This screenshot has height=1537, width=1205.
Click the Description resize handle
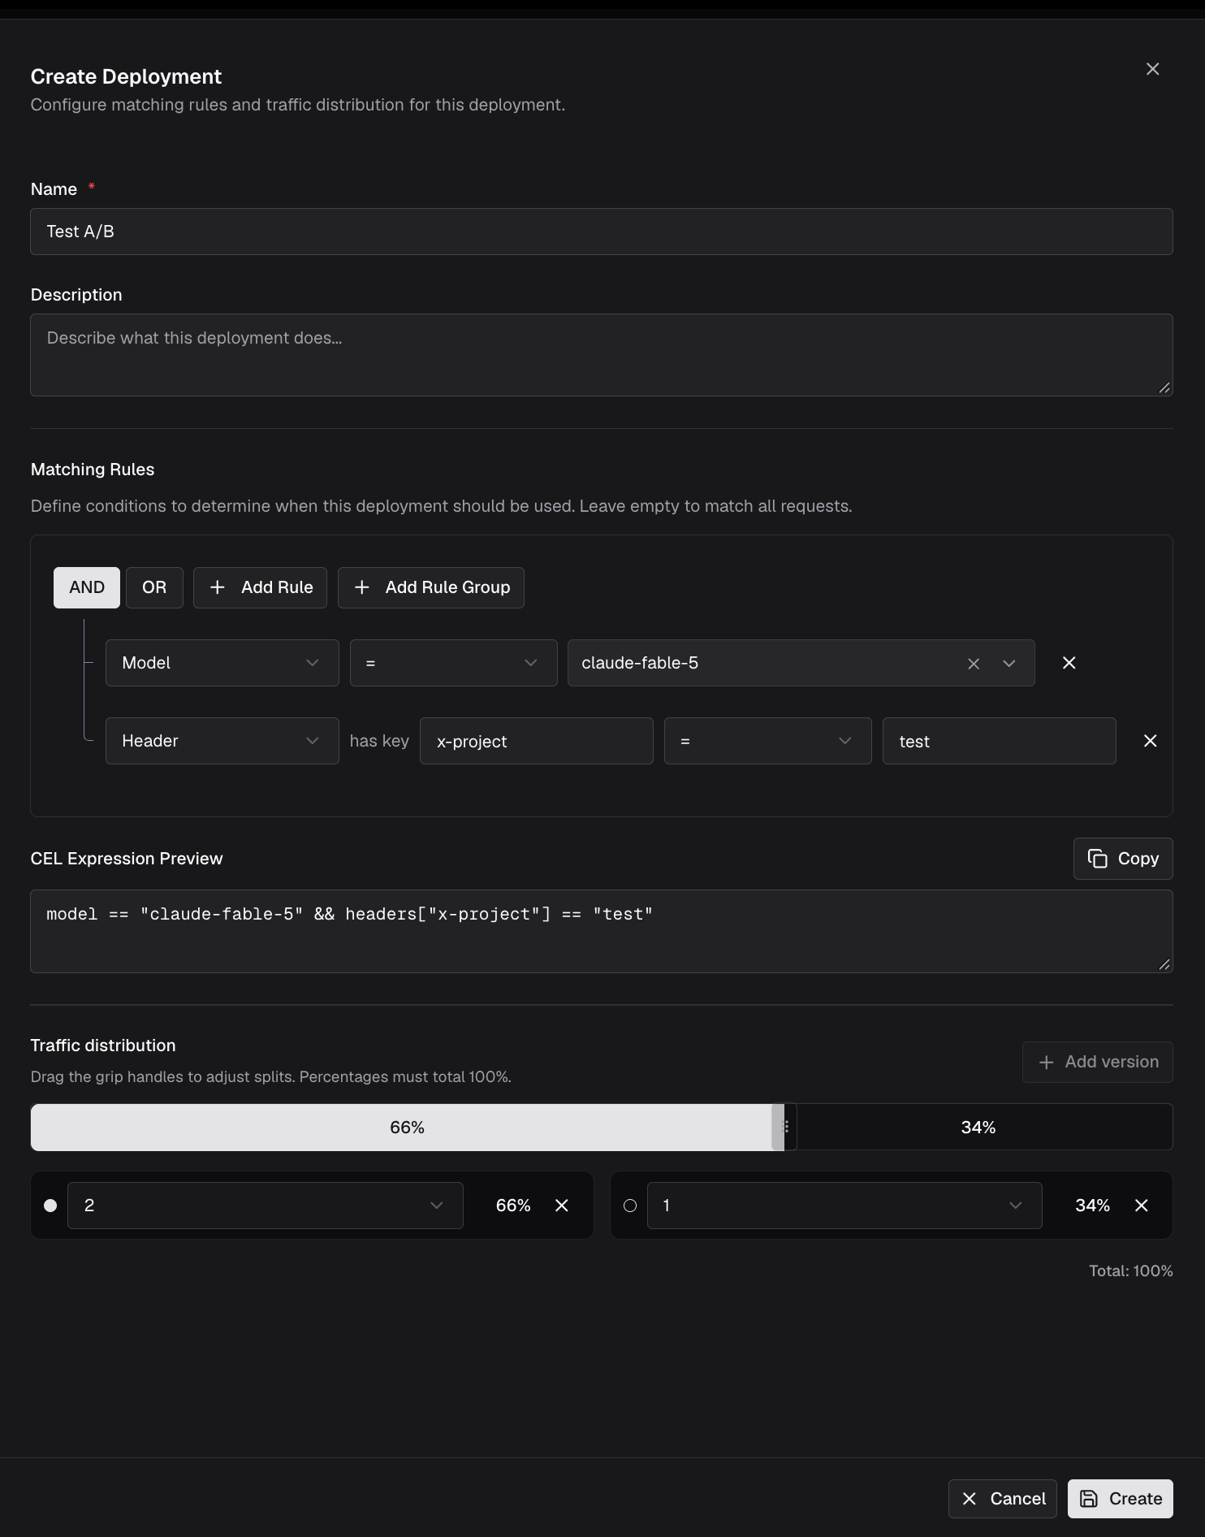pos(1164,387)
